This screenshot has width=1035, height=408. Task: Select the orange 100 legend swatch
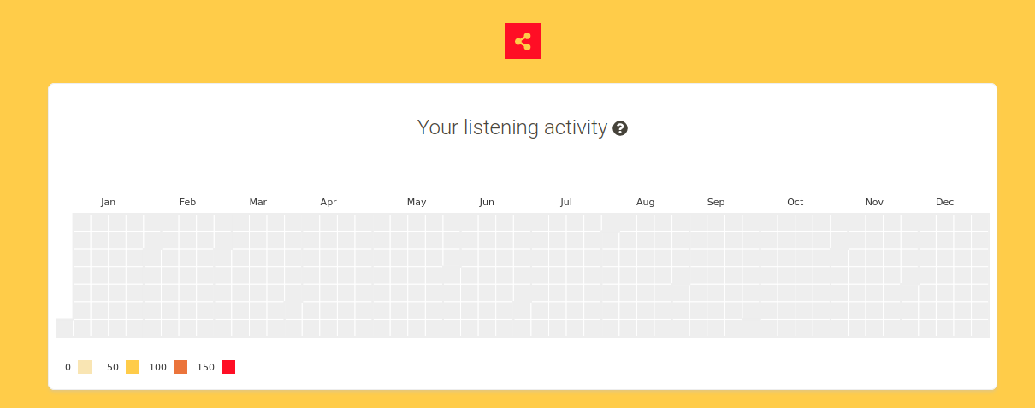180,367
